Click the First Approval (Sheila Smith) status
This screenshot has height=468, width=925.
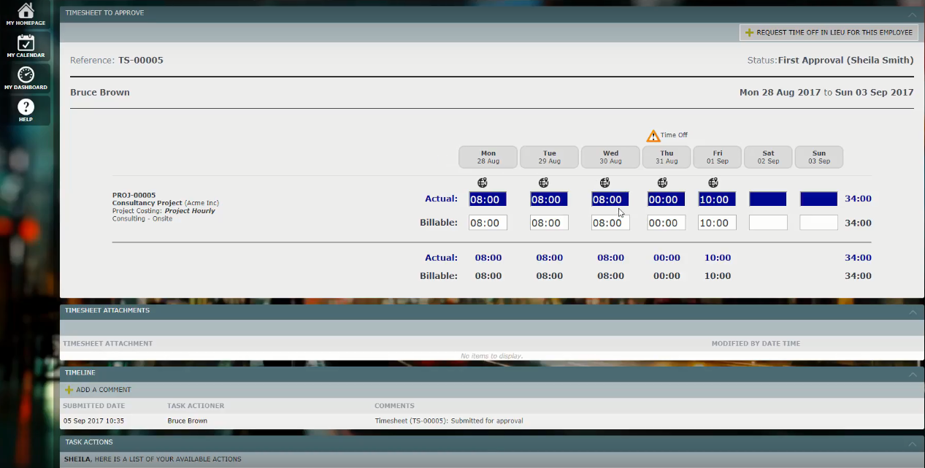point(845,60)
